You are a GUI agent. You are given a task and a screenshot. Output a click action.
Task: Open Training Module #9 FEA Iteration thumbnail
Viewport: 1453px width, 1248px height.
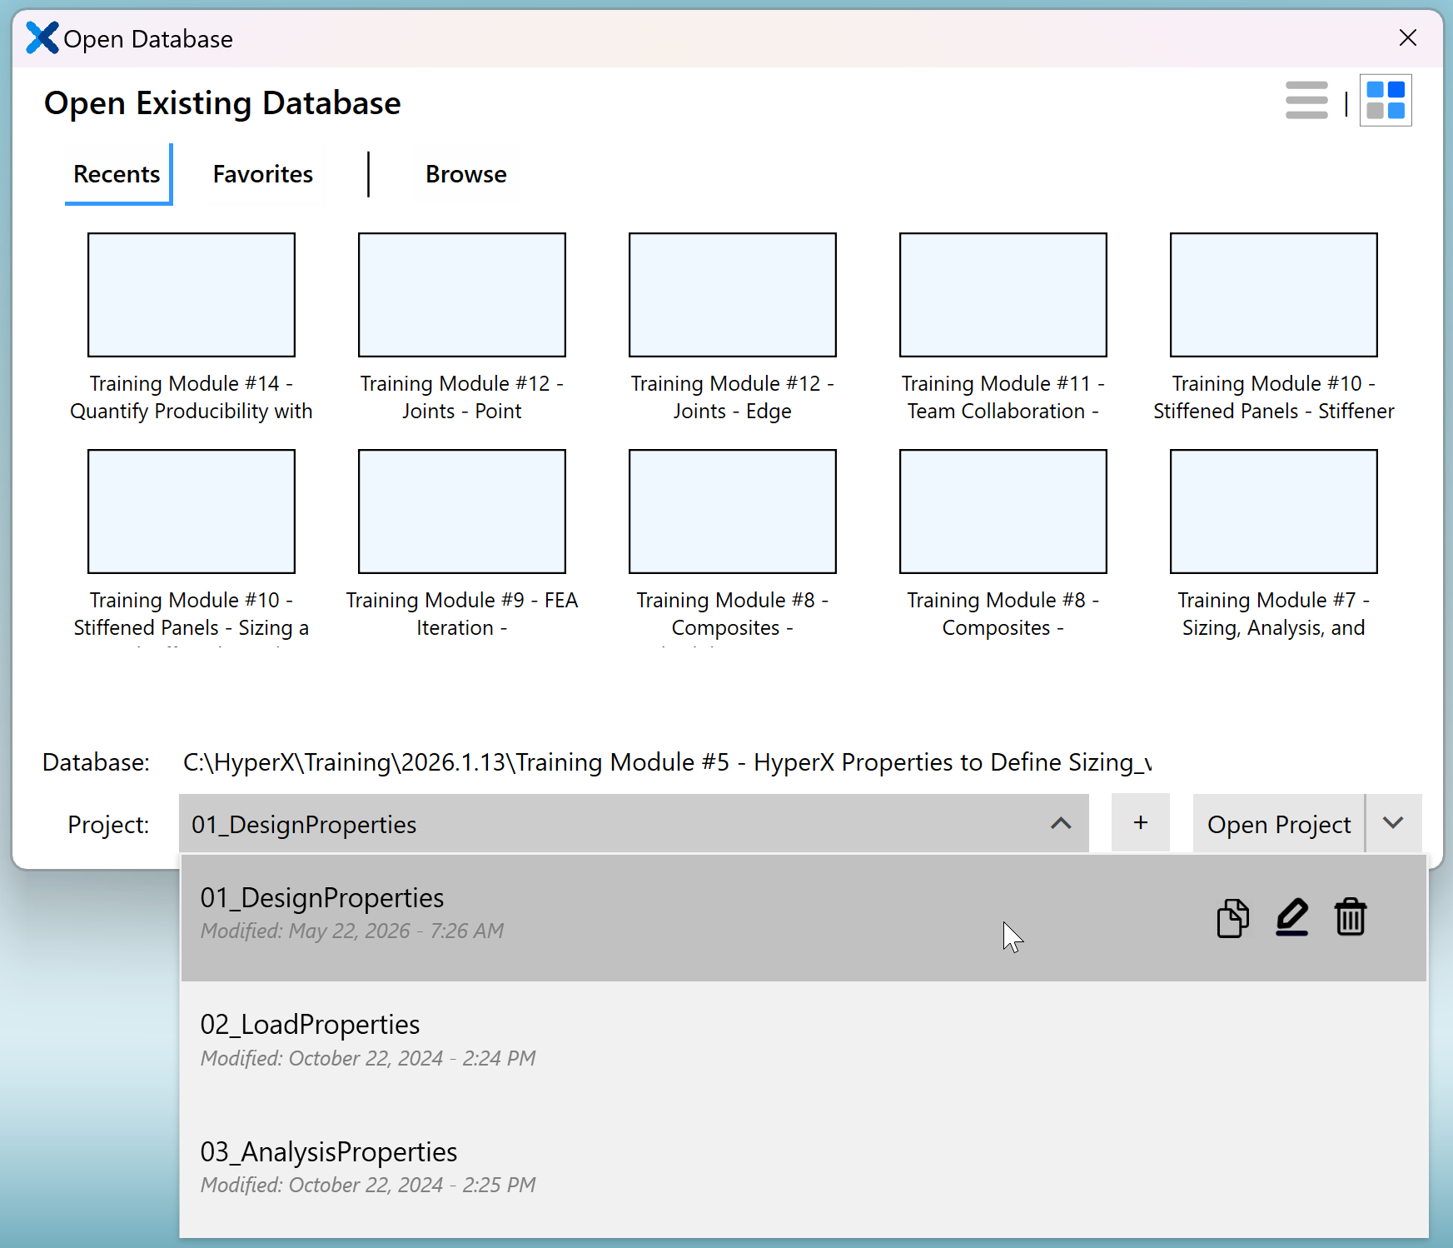pyautogui.click(x=462, y=512)
